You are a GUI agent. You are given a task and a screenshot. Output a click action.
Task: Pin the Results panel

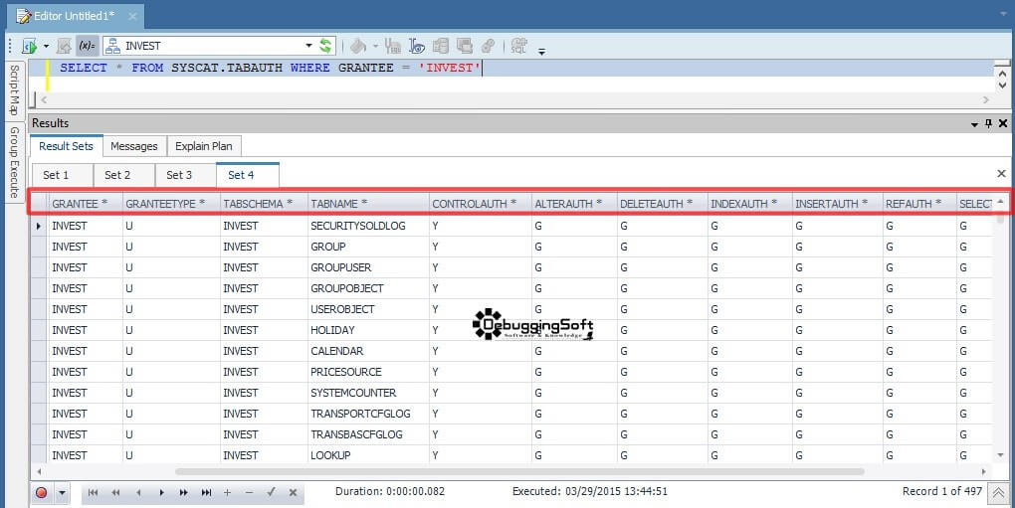(988, 123)
